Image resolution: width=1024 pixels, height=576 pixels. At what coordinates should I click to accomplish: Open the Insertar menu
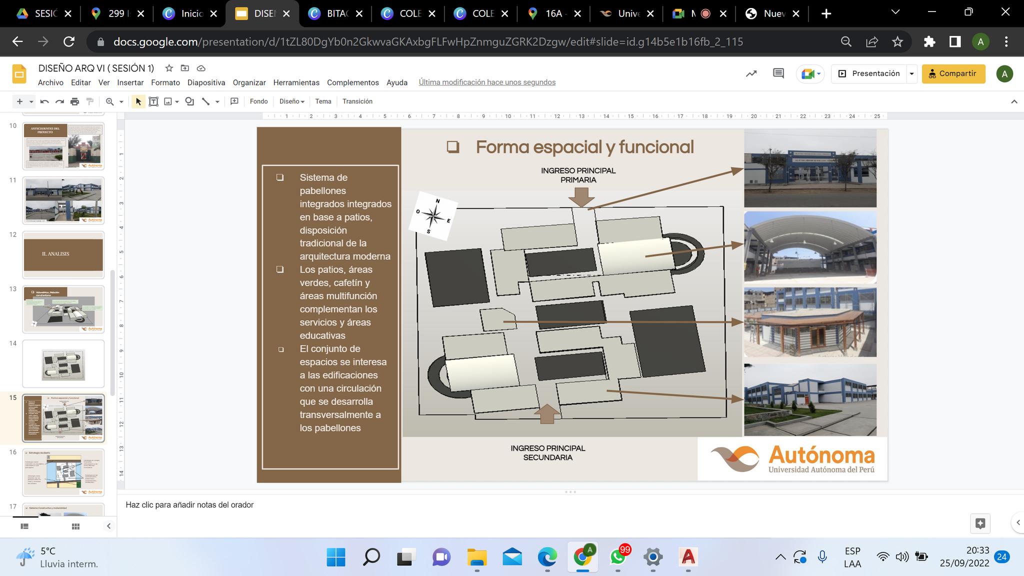pos(130,82)
